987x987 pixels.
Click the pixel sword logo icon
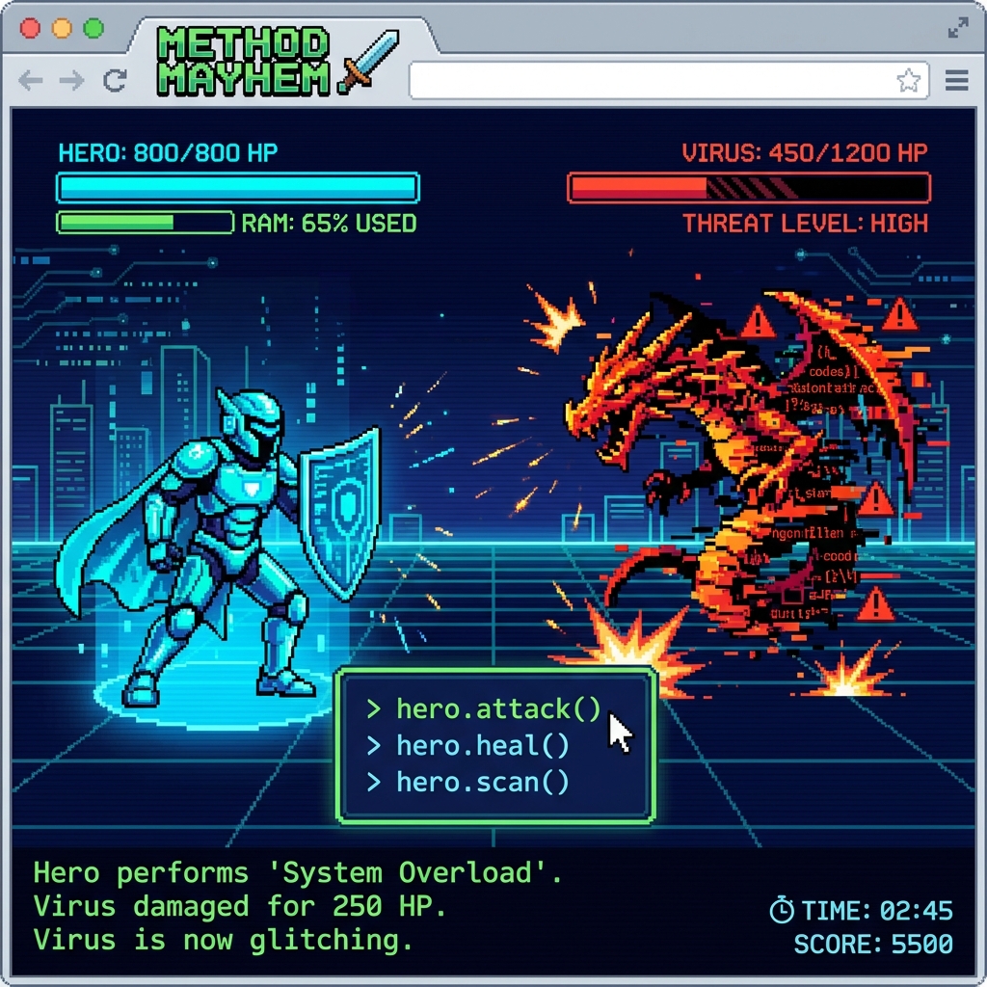point(362,64)
